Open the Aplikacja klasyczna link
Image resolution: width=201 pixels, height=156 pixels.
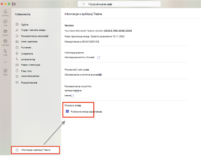(x=73, y=90)
